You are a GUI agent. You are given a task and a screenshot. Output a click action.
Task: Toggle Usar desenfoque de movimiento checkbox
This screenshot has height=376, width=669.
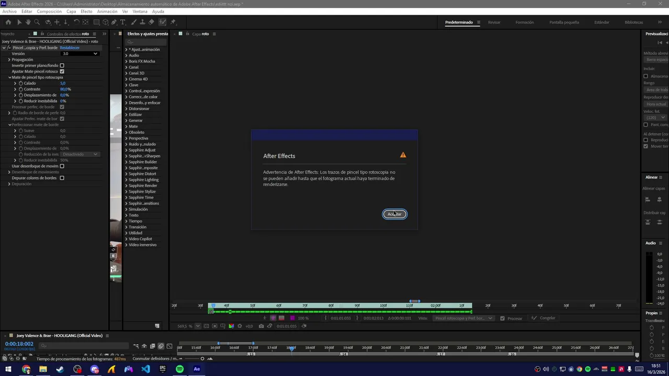point(62,166)
